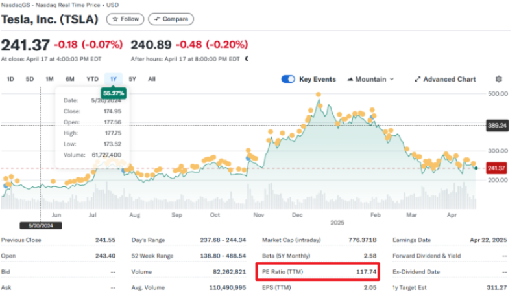Follow Tesla stock with the Follow button

(x=125, y=19)
